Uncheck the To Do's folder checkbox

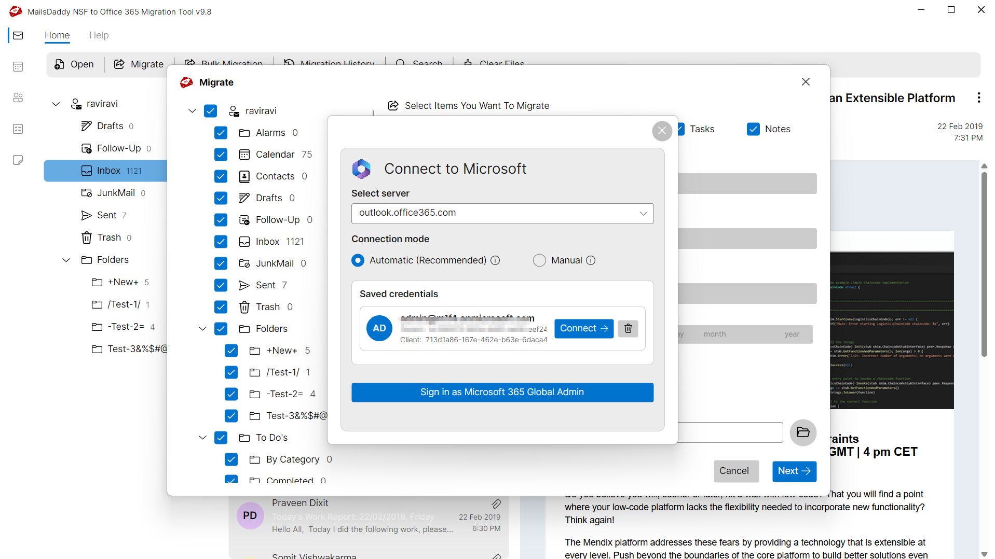click(221, 438)
